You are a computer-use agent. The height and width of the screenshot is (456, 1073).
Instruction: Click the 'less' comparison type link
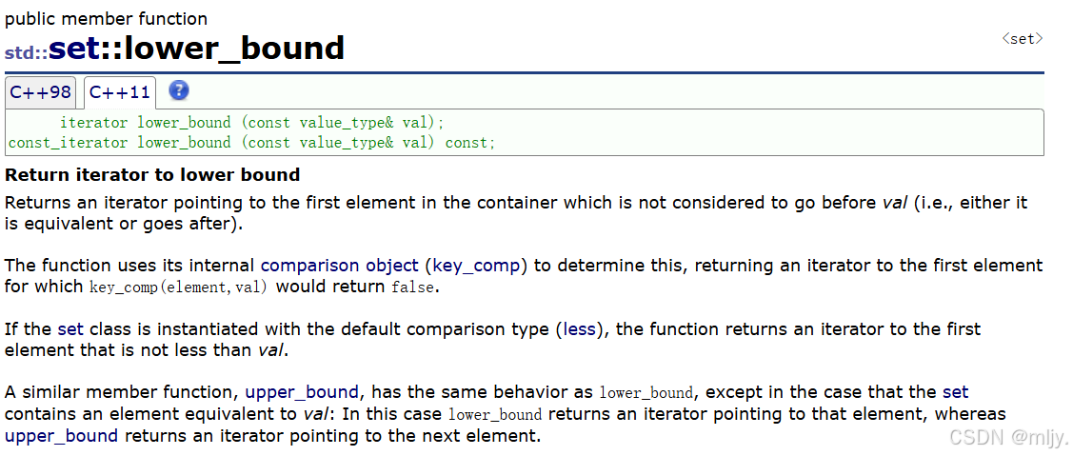click(x=579, y=329)
